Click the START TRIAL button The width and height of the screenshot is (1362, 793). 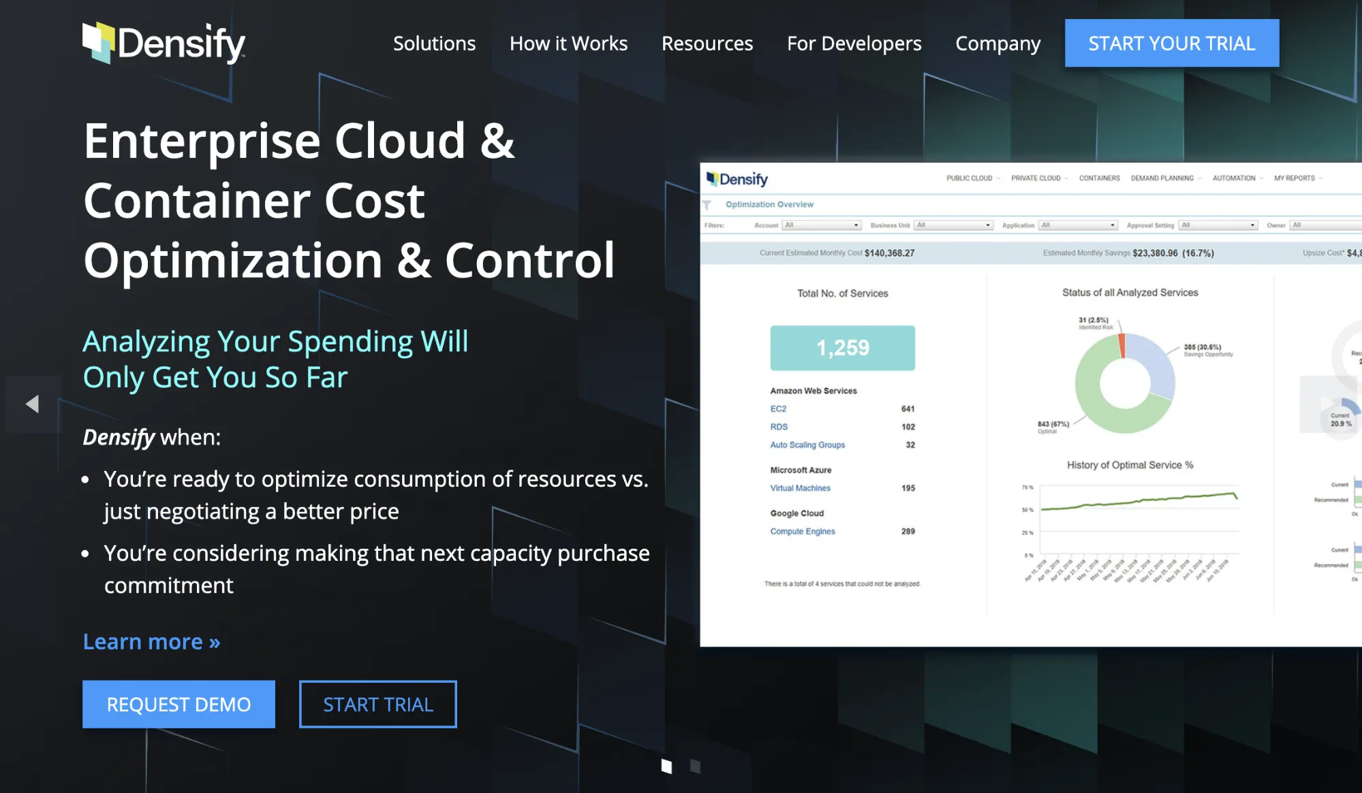[378, 704]
